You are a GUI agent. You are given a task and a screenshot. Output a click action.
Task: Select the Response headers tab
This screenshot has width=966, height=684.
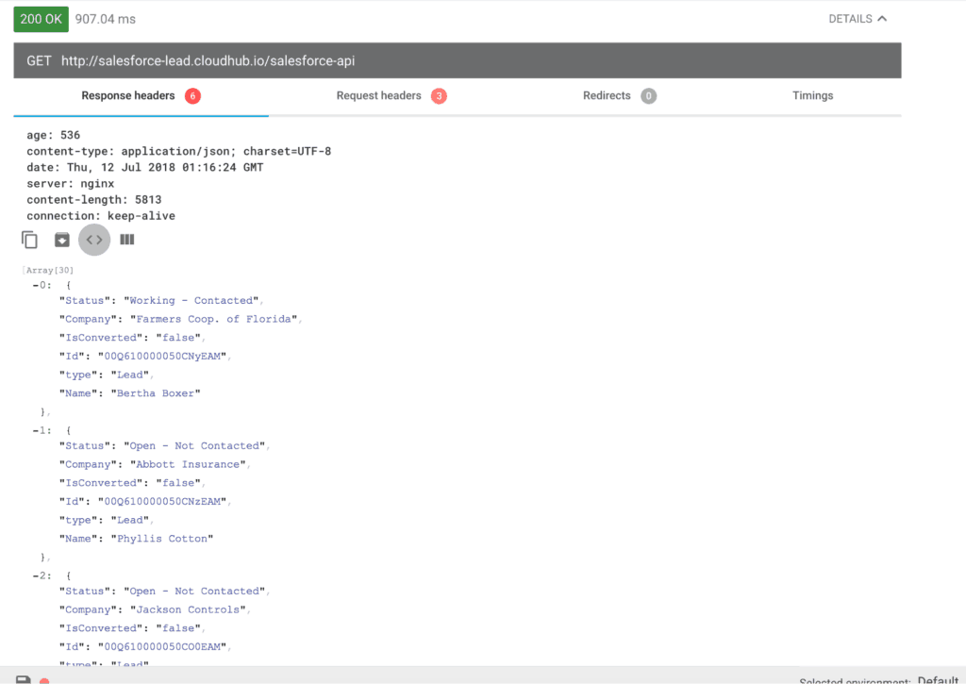coord(127,95)
